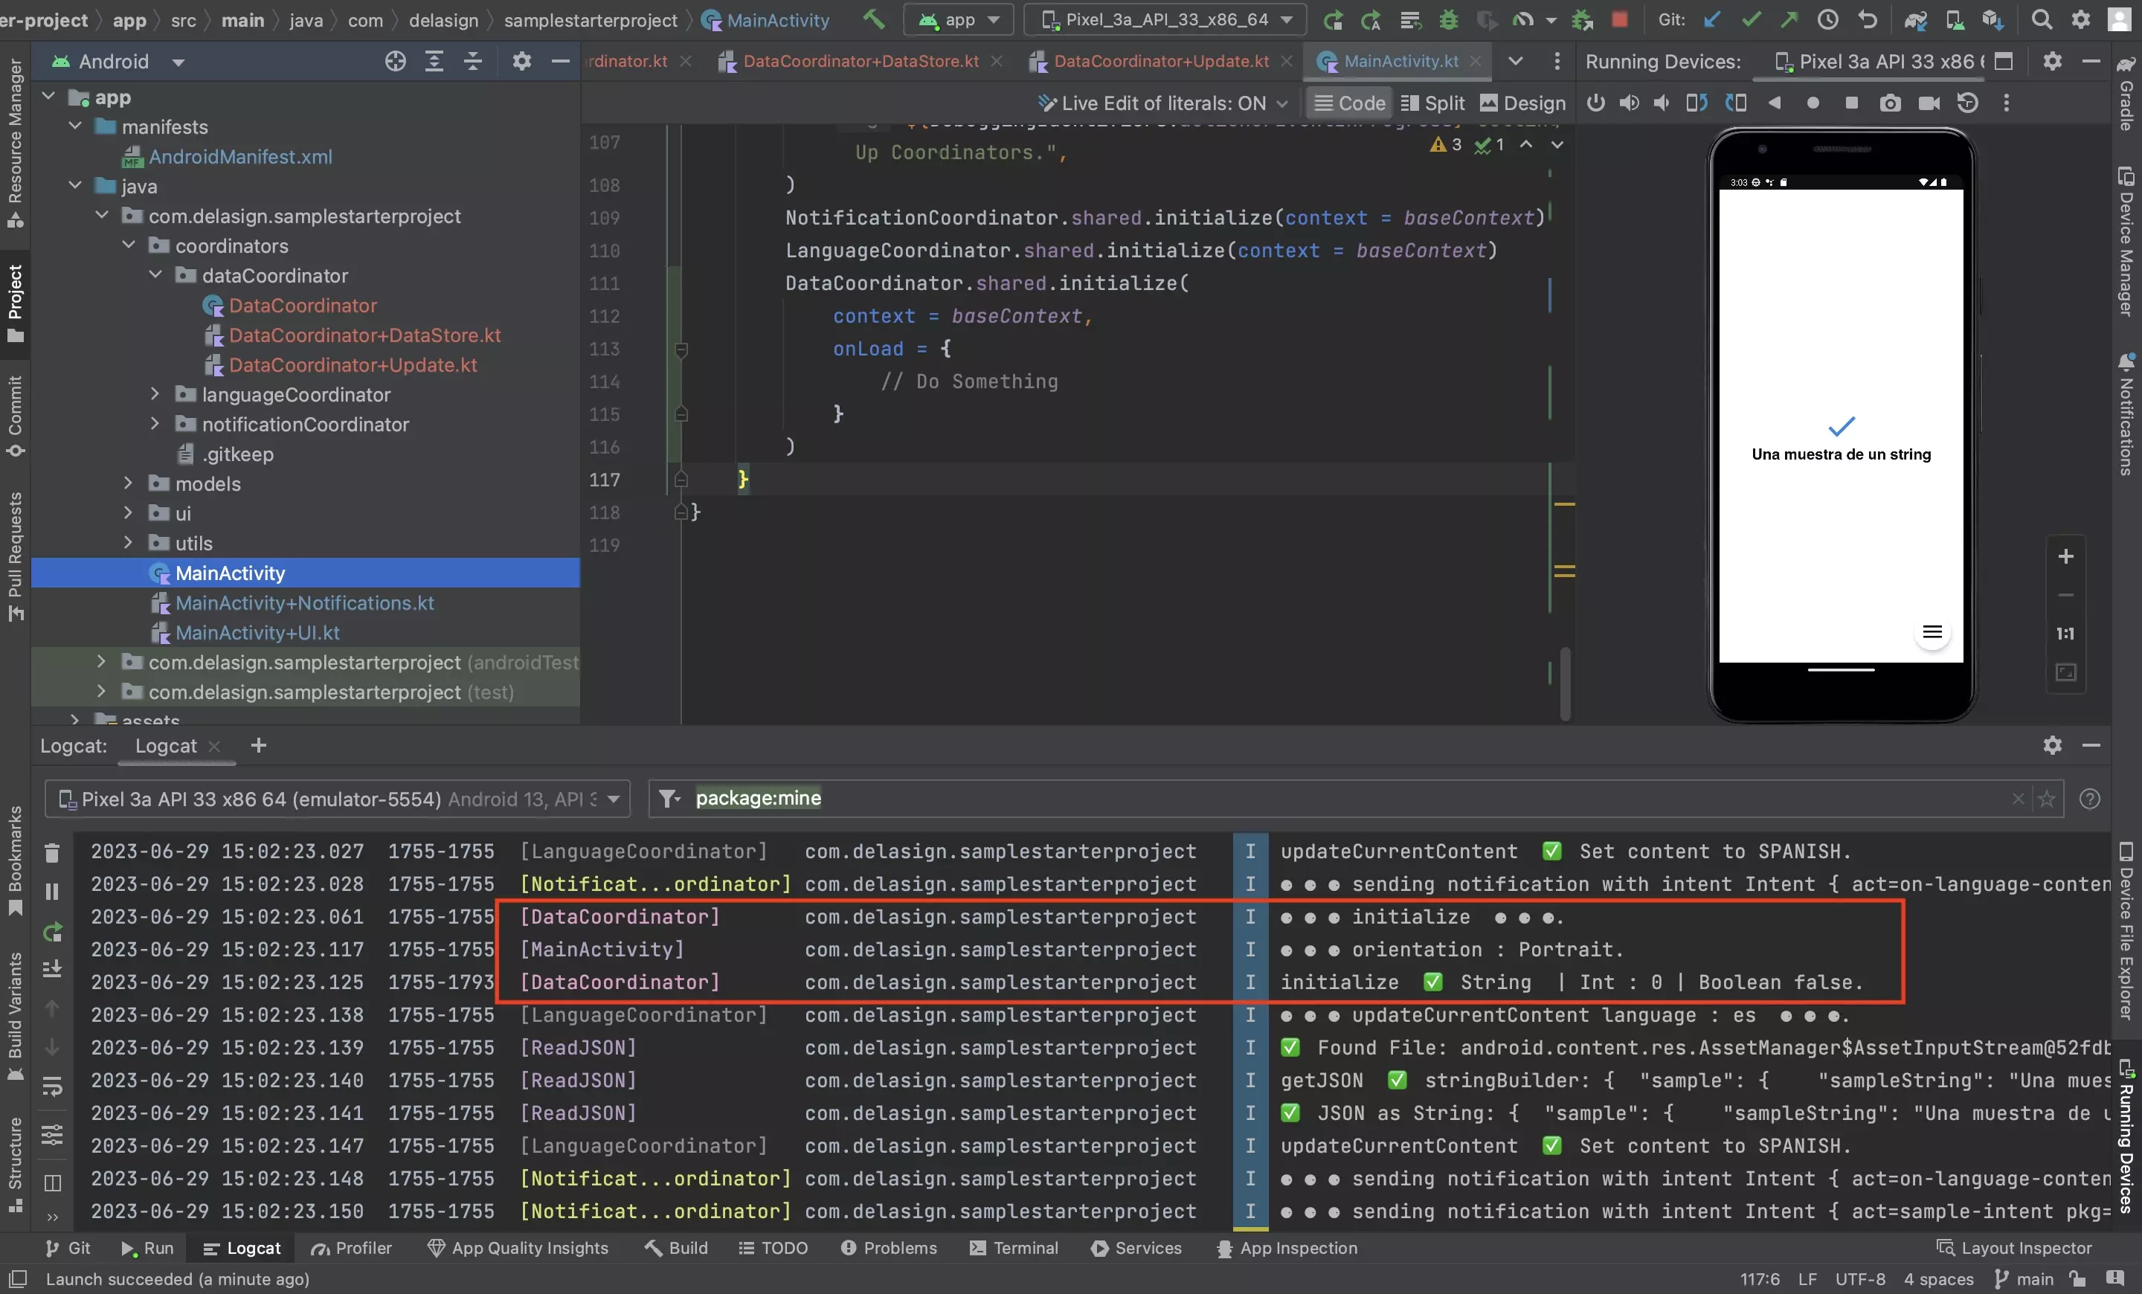Clear Logcat with trash icon
Viewport: 2142px width, 1294px height.
(x=52, y=854)
